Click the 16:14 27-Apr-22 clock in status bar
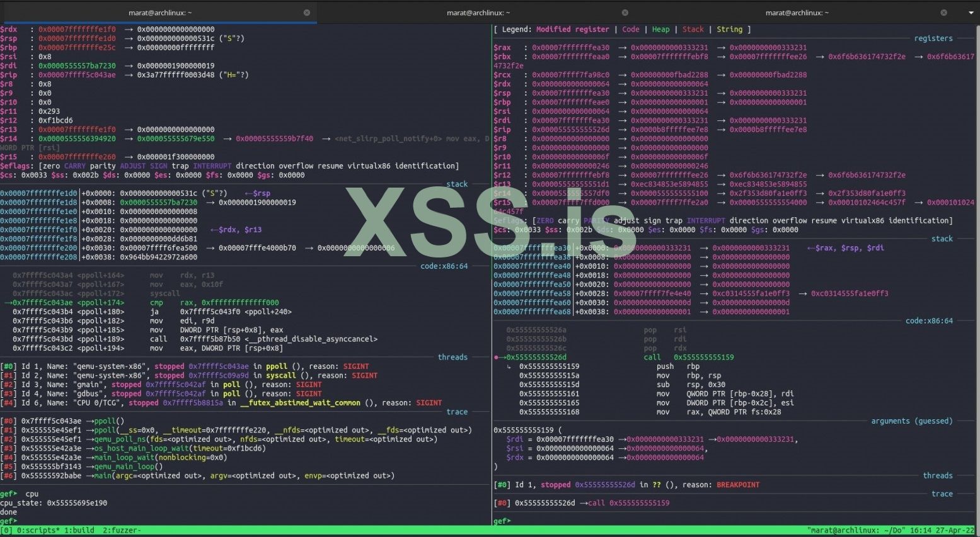The image size is (980, 537). [x=943, y=531]
